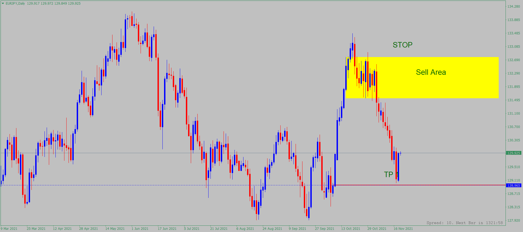The height and width of the screenshot is (232, 523).
Task: Click the 9 Mar 2021 date label
Action: tap(9, 229)
